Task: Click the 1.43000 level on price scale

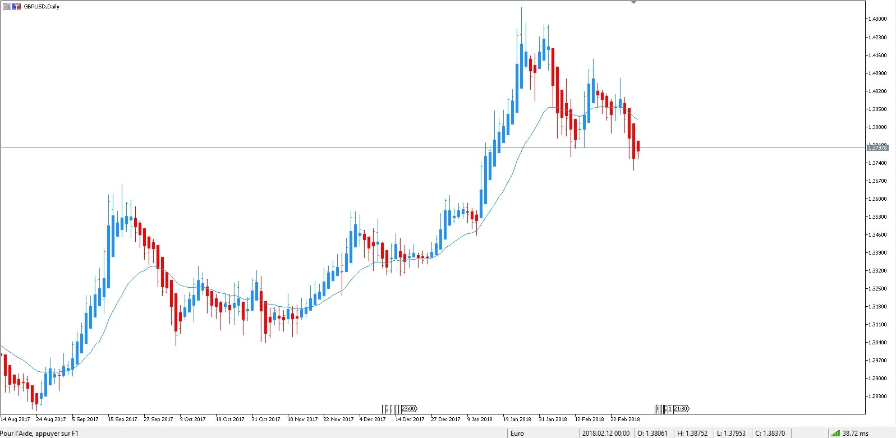Action: click(x=877, y=19)
